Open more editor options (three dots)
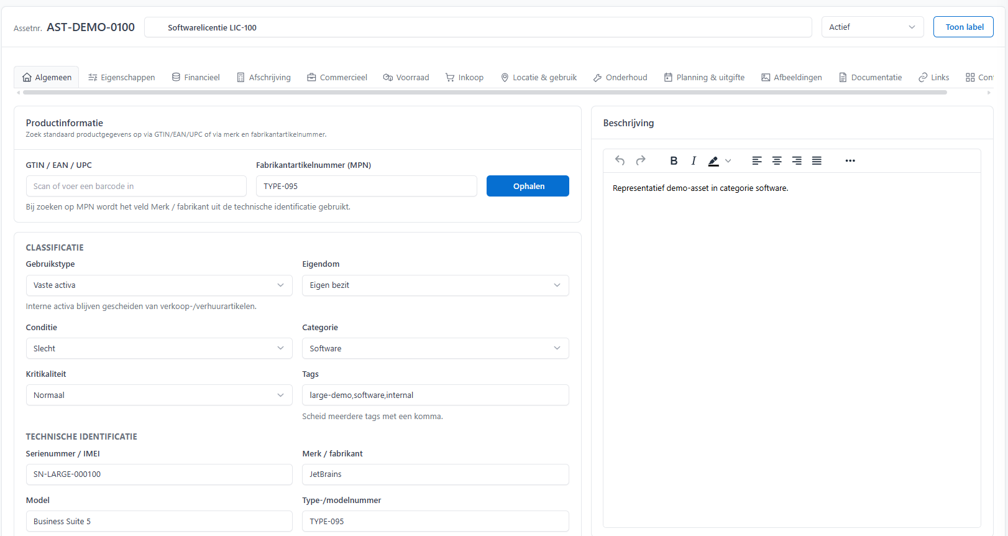Image resolution: width=1008 pixels, height=536 pixels. point(850,160)
